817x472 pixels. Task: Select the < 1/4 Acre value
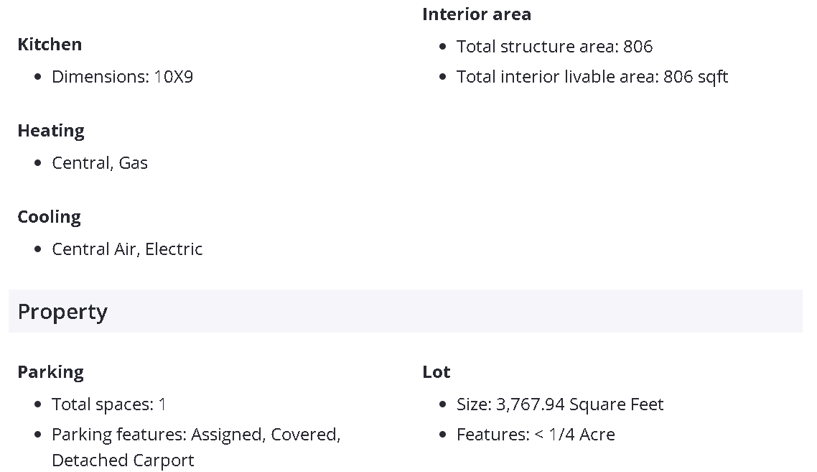[574, 435]
